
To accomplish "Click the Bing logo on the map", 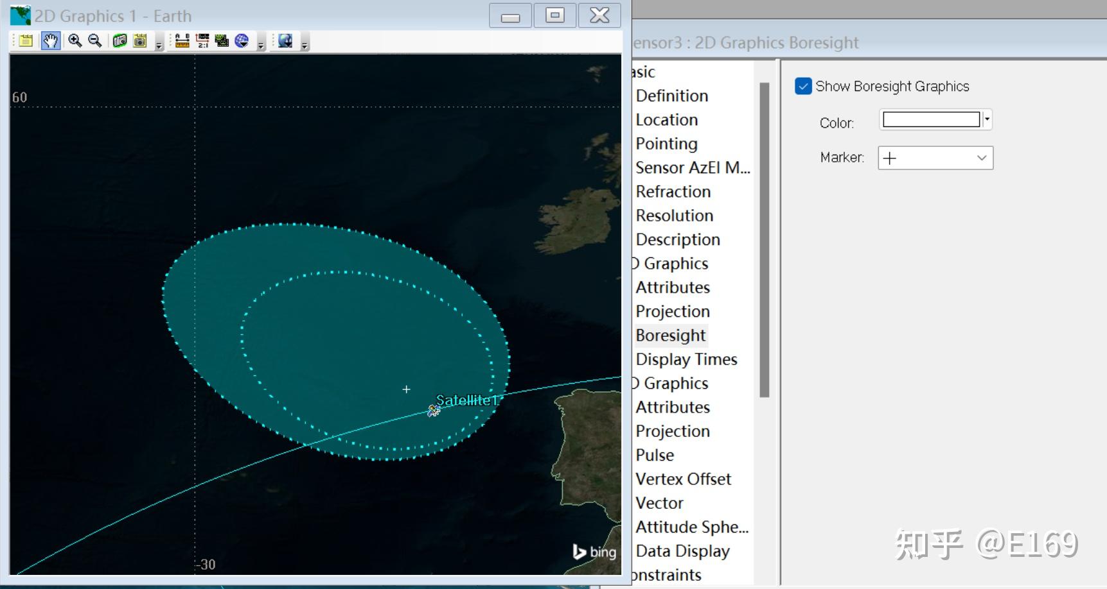I will point(594,551).
